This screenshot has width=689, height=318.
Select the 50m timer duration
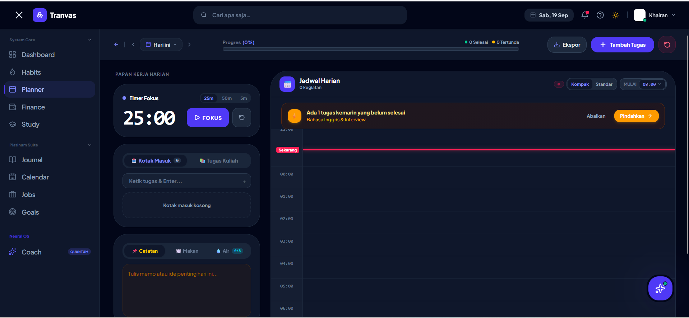(227, 98)
